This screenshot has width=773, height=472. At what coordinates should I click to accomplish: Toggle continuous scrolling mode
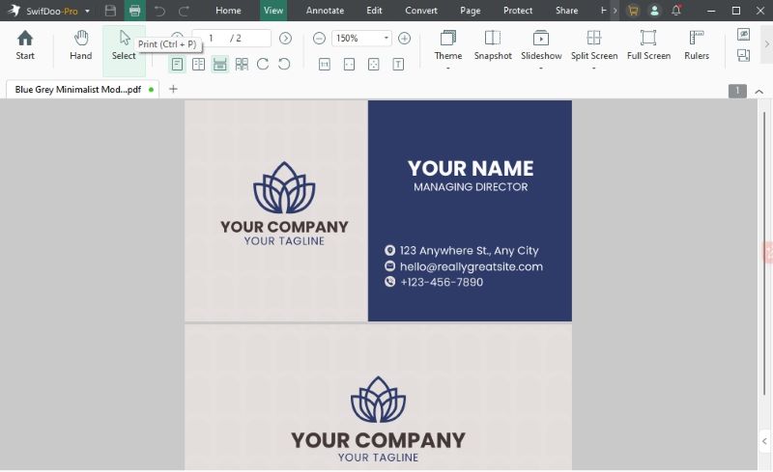(220, 64)
